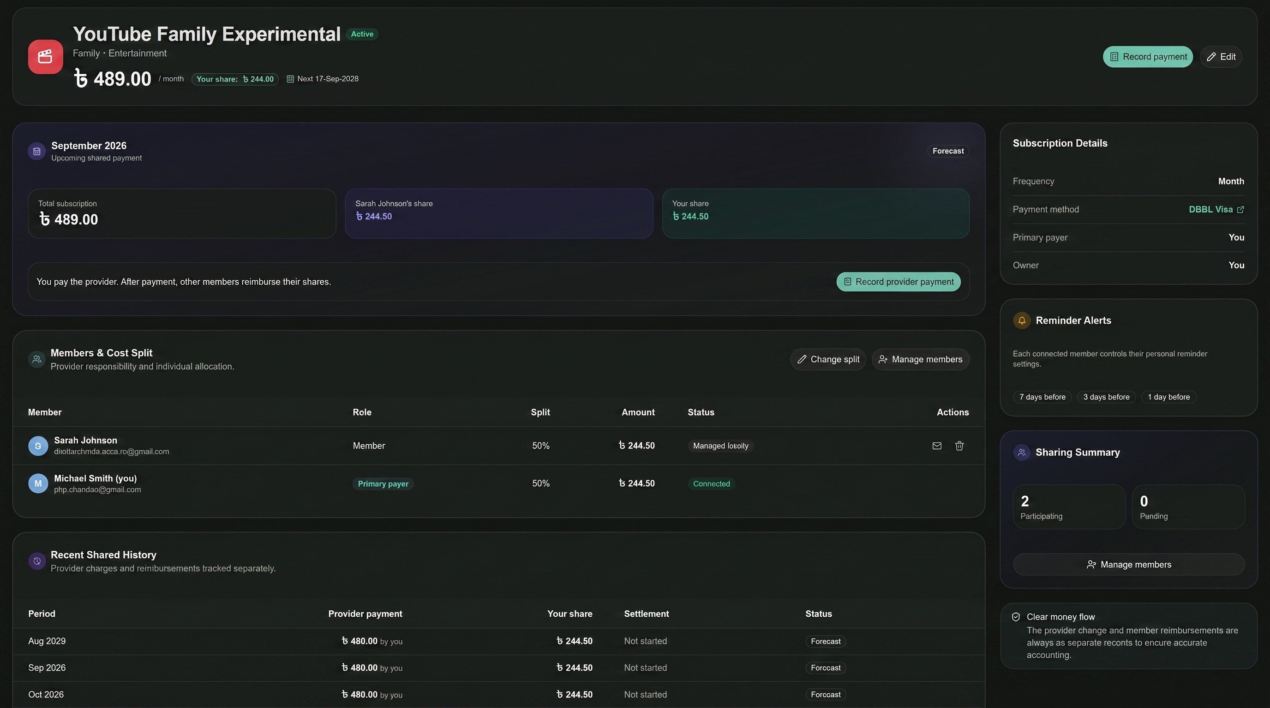This screenshot has height=708, width=1270.
Task: Click the Pending count card
Action: (1188, 507)
